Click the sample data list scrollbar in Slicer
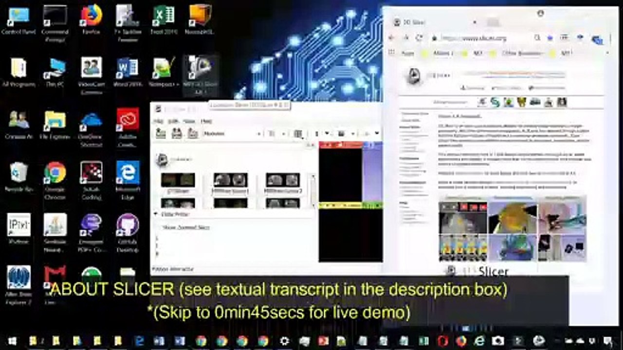Screen dimensions: 623x350 tap(312, 192)
